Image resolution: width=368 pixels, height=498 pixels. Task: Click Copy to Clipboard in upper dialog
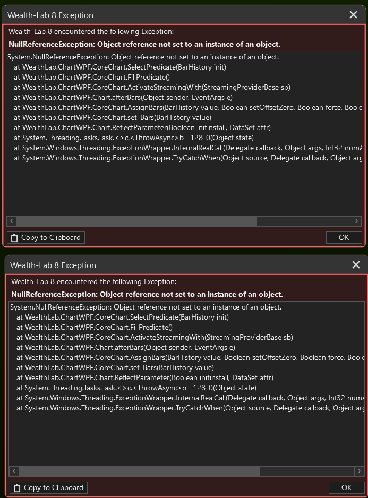(46, 237)
